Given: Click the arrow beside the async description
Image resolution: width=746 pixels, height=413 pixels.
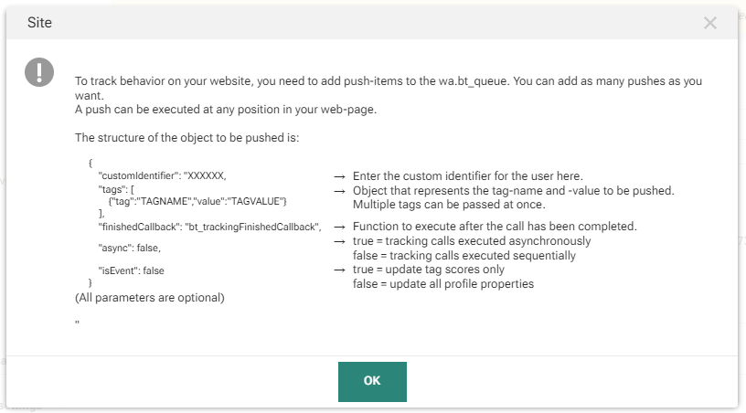Looking at the screenshot, I should 338,241.
